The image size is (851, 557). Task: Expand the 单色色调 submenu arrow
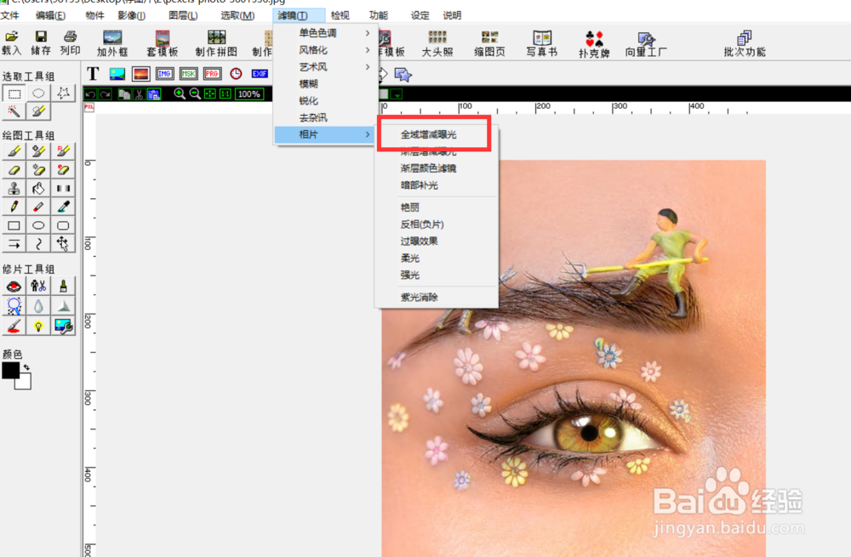pyautogui.click(x=368, y=33)
